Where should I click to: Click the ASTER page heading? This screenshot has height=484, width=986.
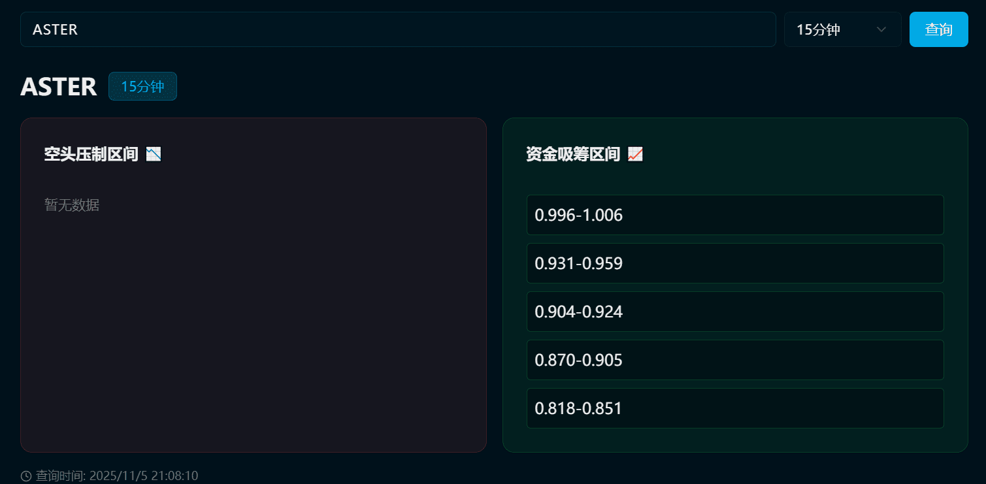(59, 86)
